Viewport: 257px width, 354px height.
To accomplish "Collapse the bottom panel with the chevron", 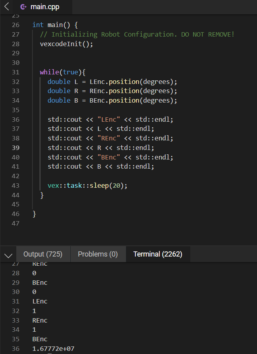I will point(8,255).
